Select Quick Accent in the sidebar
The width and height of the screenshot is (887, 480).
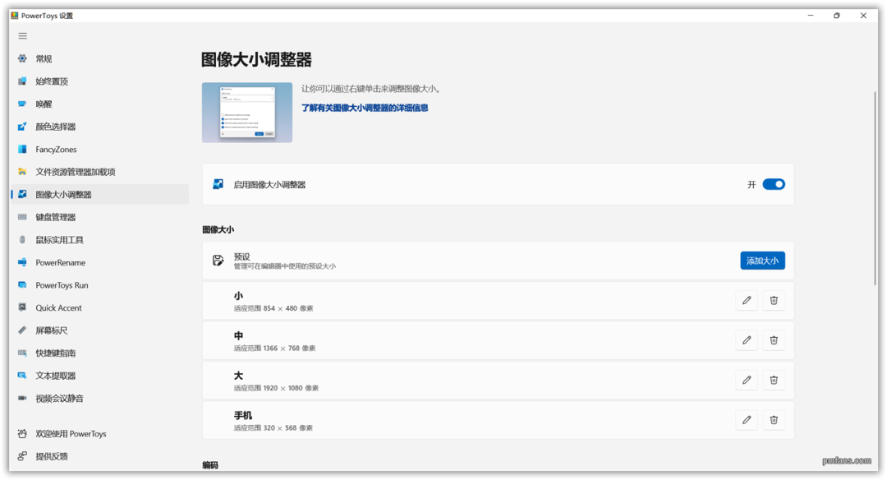pyautogui.click(x=99, y=307)
